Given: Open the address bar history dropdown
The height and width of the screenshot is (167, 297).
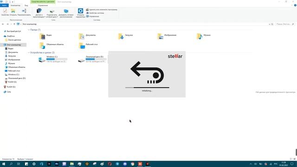Looking at the screenshot, I should (x=269, y=24).
